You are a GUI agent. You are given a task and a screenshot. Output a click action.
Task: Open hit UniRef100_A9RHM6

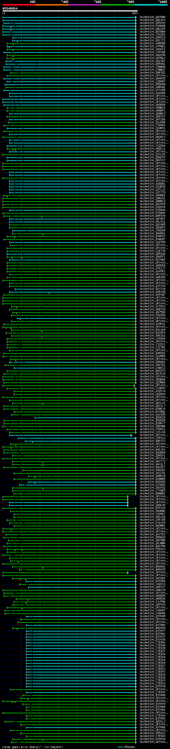point(152,43)
